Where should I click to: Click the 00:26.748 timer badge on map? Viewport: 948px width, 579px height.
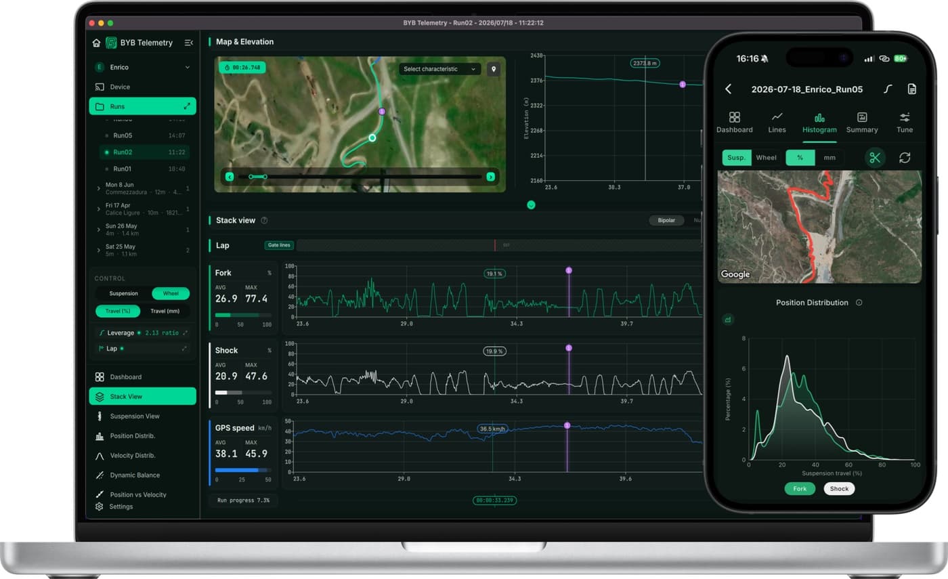pos(242,68)
